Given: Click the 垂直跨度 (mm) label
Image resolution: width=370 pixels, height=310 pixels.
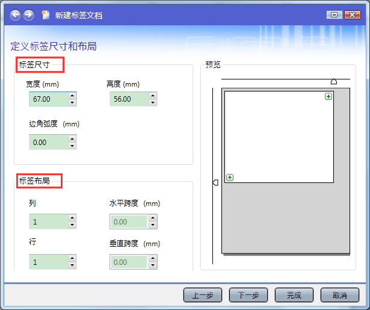Looking at the screenshot, I should tap(135, 243).
